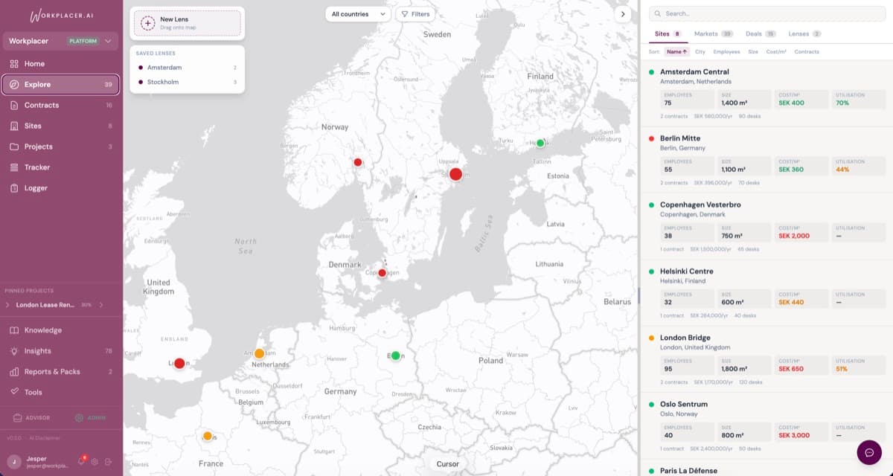Sort sites by Cost/m²
Viewport: 893px width, 476px height.
777,52
